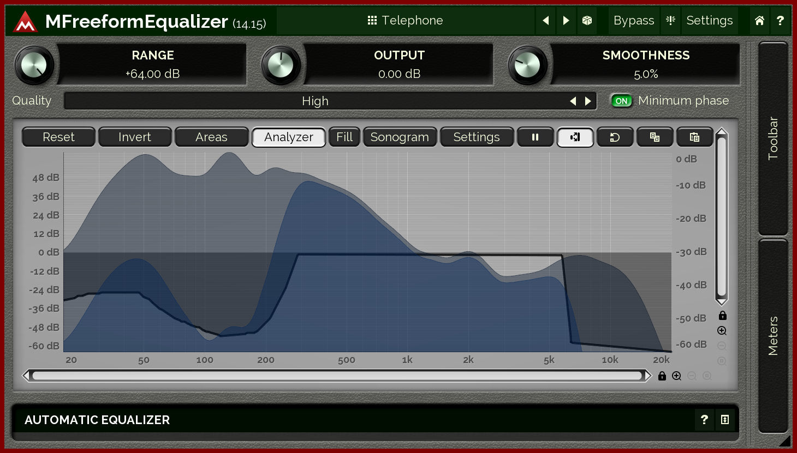Copy the equalizer curve settings
Screen dimensions: 797x453
pos(655,137)
